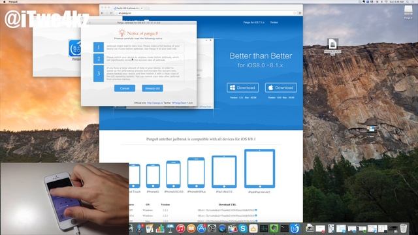Image resolution: width=418 pixels, height=235 pixels.
Task: Click the Cancel button in the Pangu notice
Action: (x=125, y=88)
